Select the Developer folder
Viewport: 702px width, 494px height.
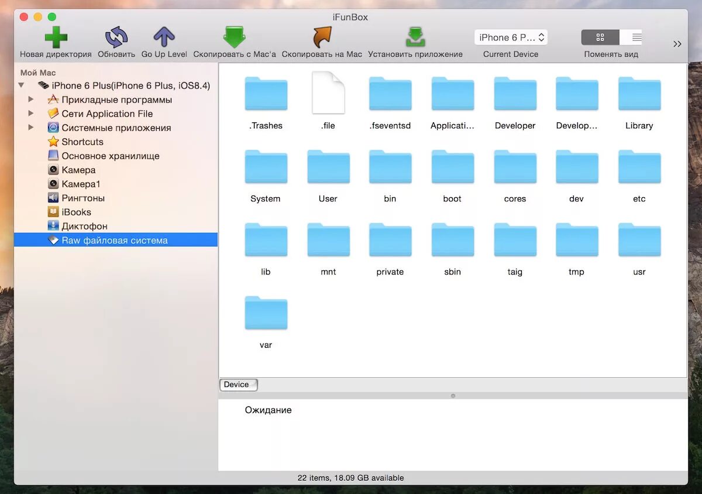(515, 94)
